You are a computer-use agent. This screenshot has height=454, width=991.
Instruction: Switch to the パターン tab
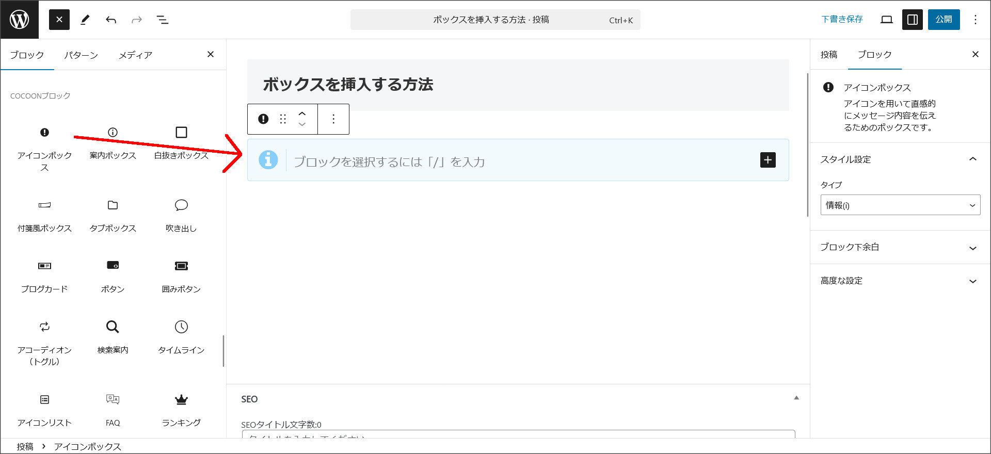[81, 55]
